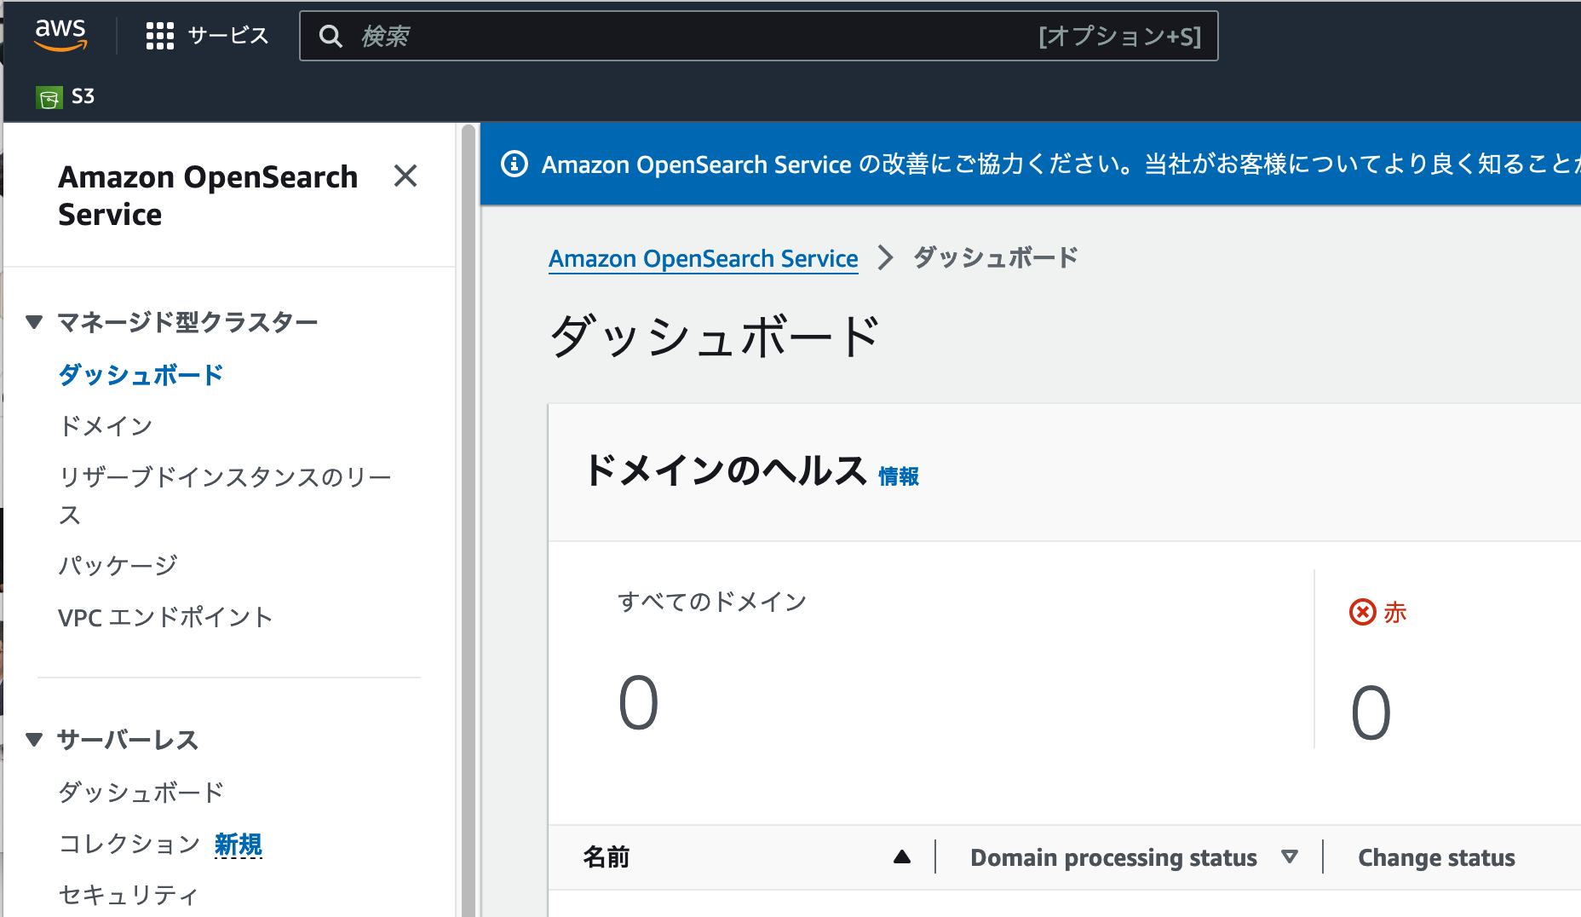This screenshot has height=917, width=1581.
Task: Collapse the マネージド型クラスター section
Action: [35, 321]
